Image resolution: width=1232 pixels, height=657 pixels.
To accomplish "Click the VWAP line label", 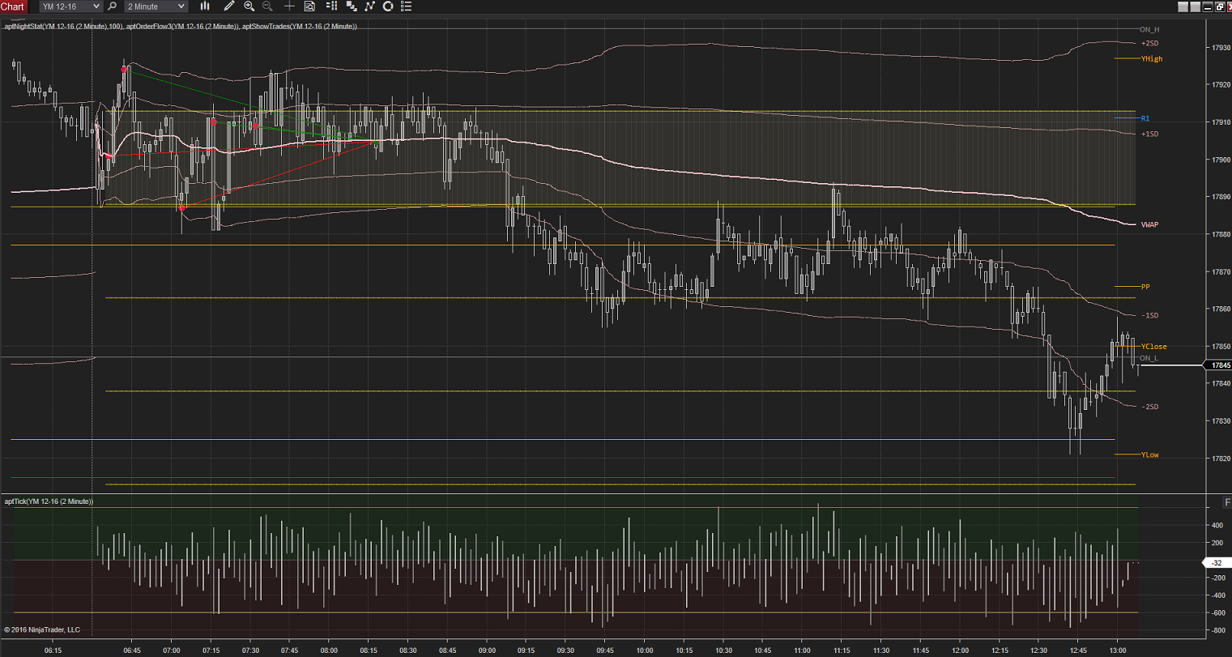I will click(1149, 224).
